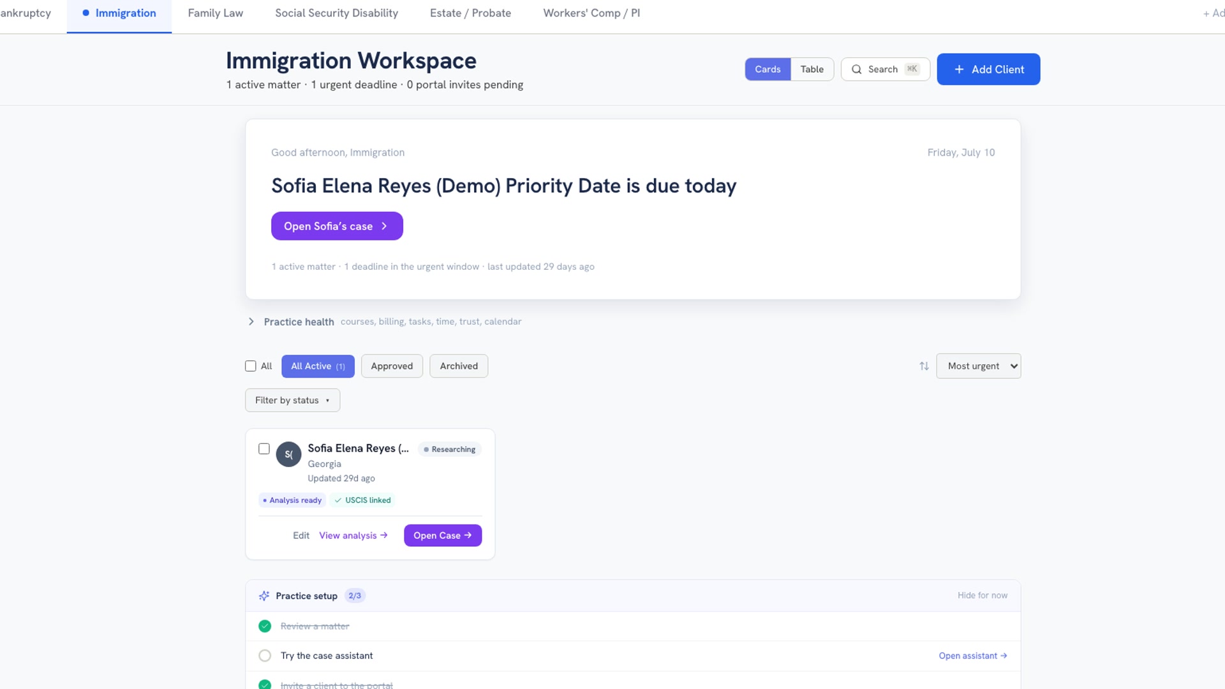Click the Sofia Elena Reyes name
Image resolution: width=1225 pixels, height=689 pixels.
[358, 448]
